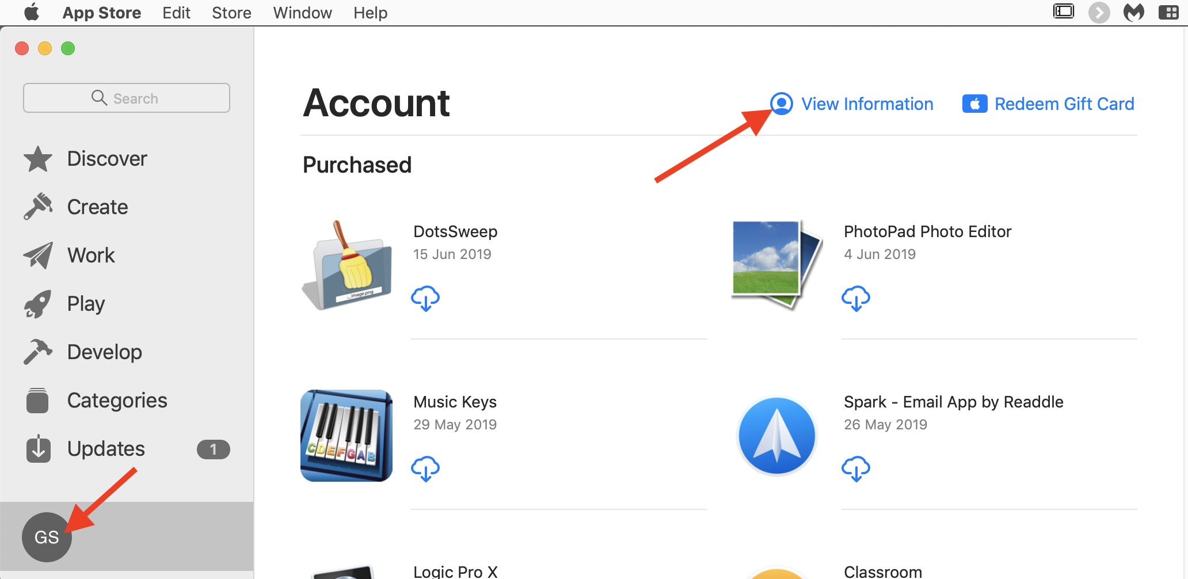1188x579 pixels.
Task: Click the 29 May 2019 purchase date
Action: tap(455, 425)
